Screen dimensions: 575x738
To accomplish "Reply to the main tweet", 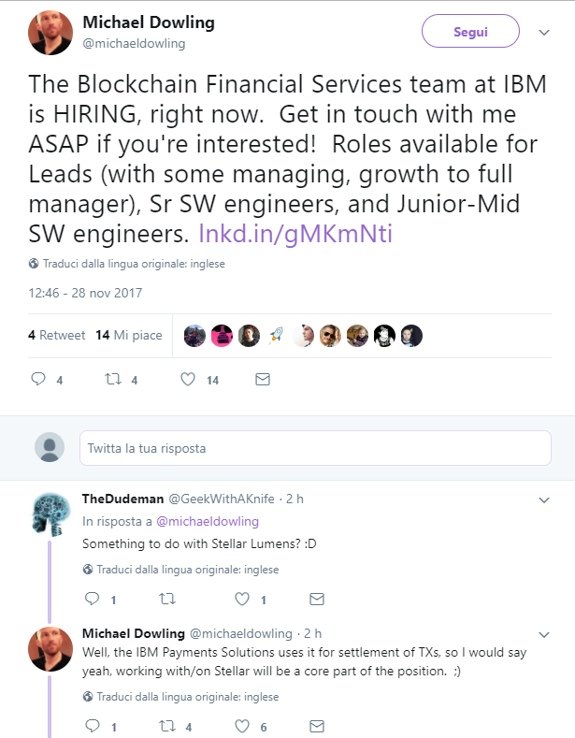I will click(x=38, y=380).
